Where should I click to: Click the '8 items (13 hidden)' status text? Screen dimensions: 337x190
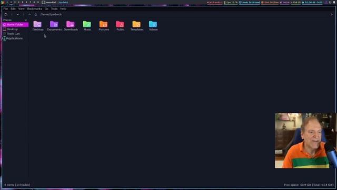17,185
